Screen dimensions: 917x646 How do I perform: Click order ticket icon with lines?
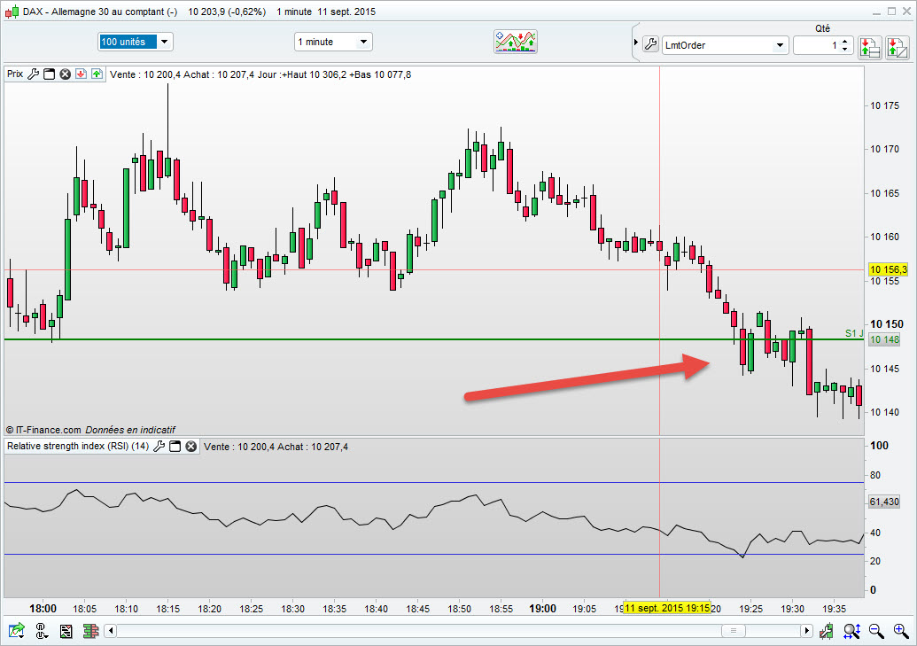870,47
